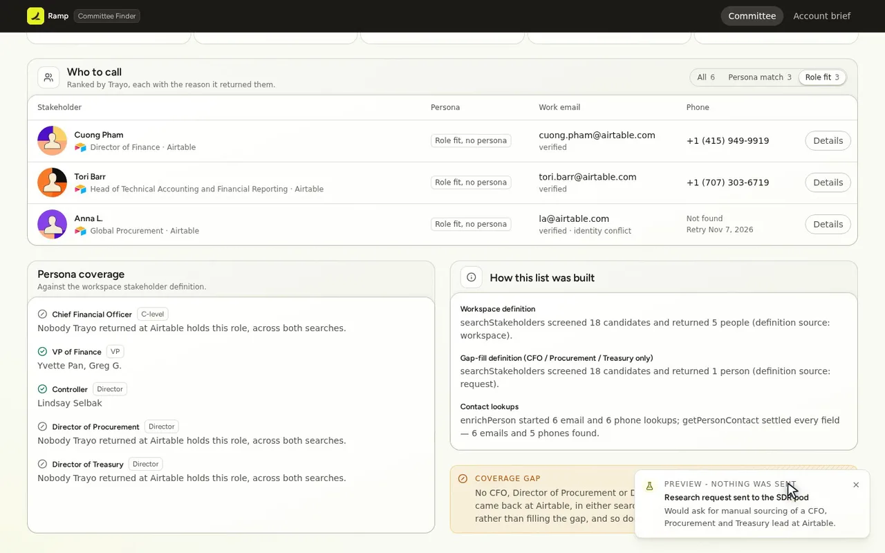
Task: Click the Airtable logo in Tori Barr's row
Action: click(80, 189)
